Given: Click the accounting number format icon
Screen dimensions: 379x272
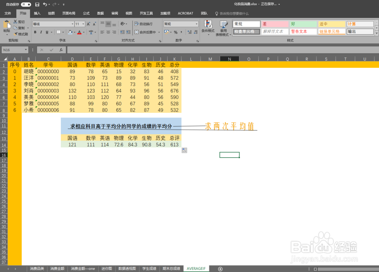Looking at the screenshot, I should 166,32.
